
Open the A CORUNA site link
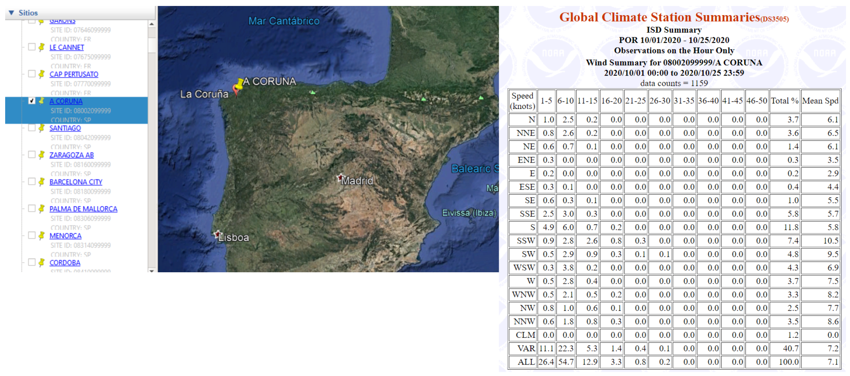click(66, 101)
